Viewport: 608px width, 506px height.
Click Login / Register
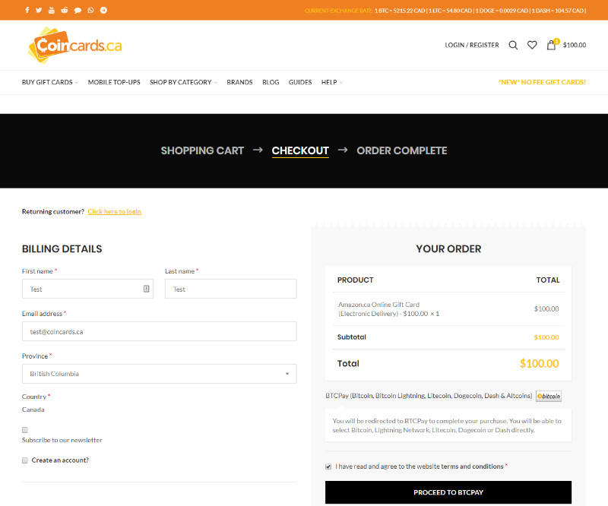pos(472,45)
